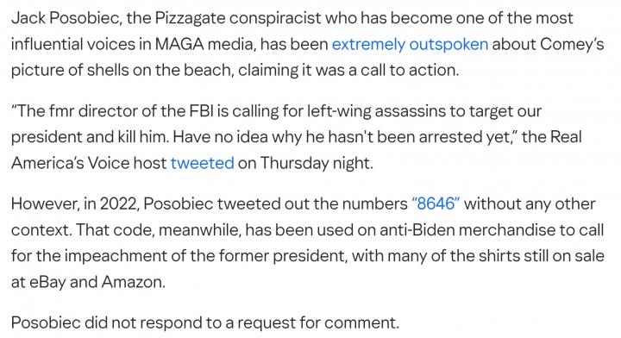Open the "8646" linked tweet
The width and height of the screenshot is (621, 338).
[x=436, y=203]
